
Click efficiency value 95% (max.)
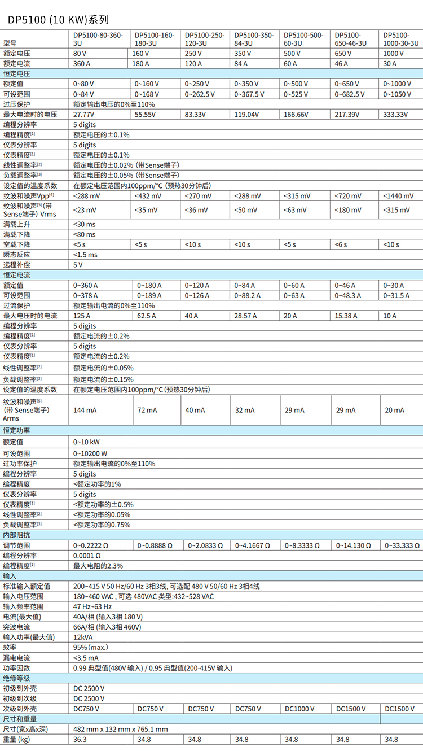[x=91, y=647]
